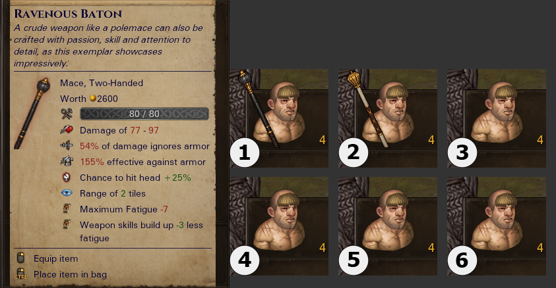The width and height of the screenshot is (556, 288).
Task: Click the bloody sword damage icon
Action: coord(67,130)
